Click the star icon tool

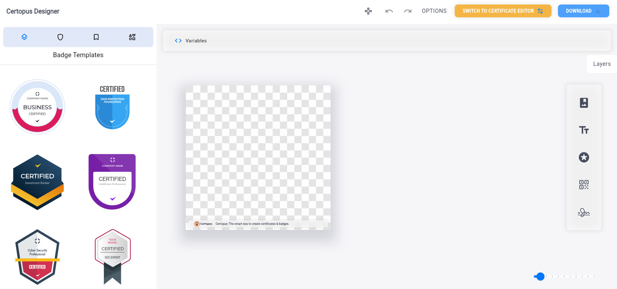click(584, 157)
